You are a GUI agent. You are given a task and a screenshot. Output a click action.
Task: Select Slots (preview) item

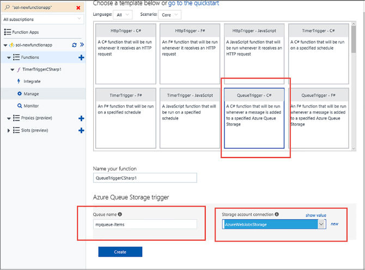pos(35,130)
